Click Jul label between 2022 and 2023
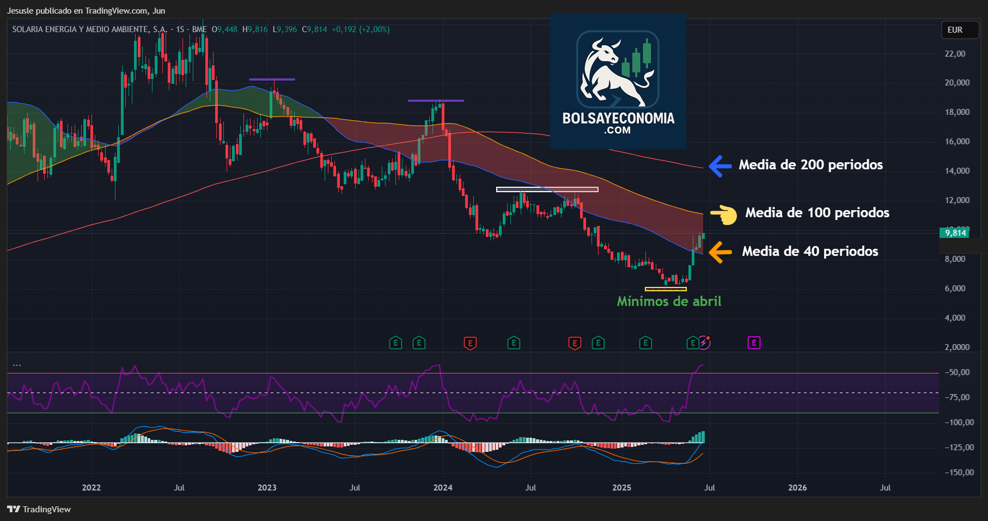The image size is (988, 521). point(179,488)
